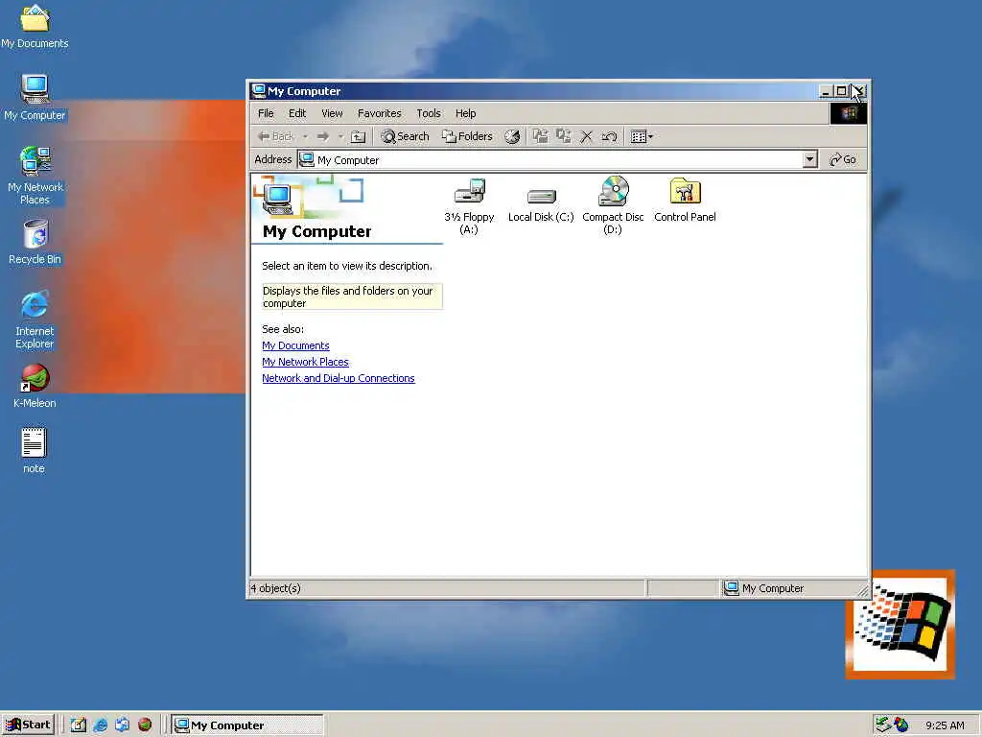The width and height of the screenshot is (982, 737).
Task: Click My Computer taskbar button
Action: tap(248, 725)
